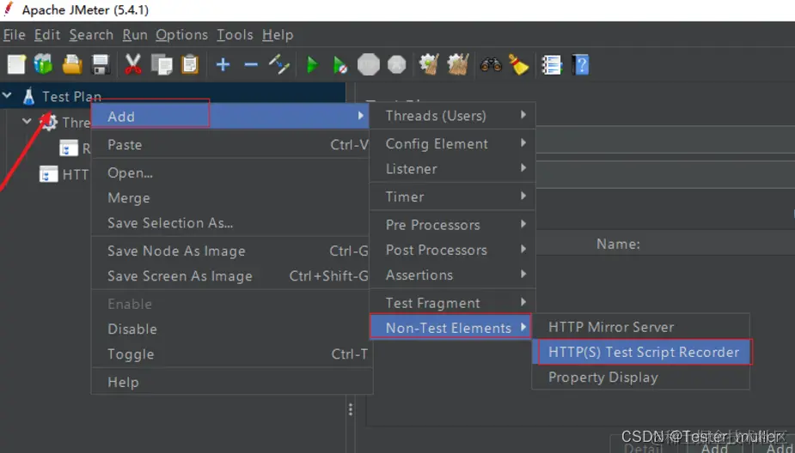
Task: Choose Paste in the context menu
Action: tap(230, 145)
